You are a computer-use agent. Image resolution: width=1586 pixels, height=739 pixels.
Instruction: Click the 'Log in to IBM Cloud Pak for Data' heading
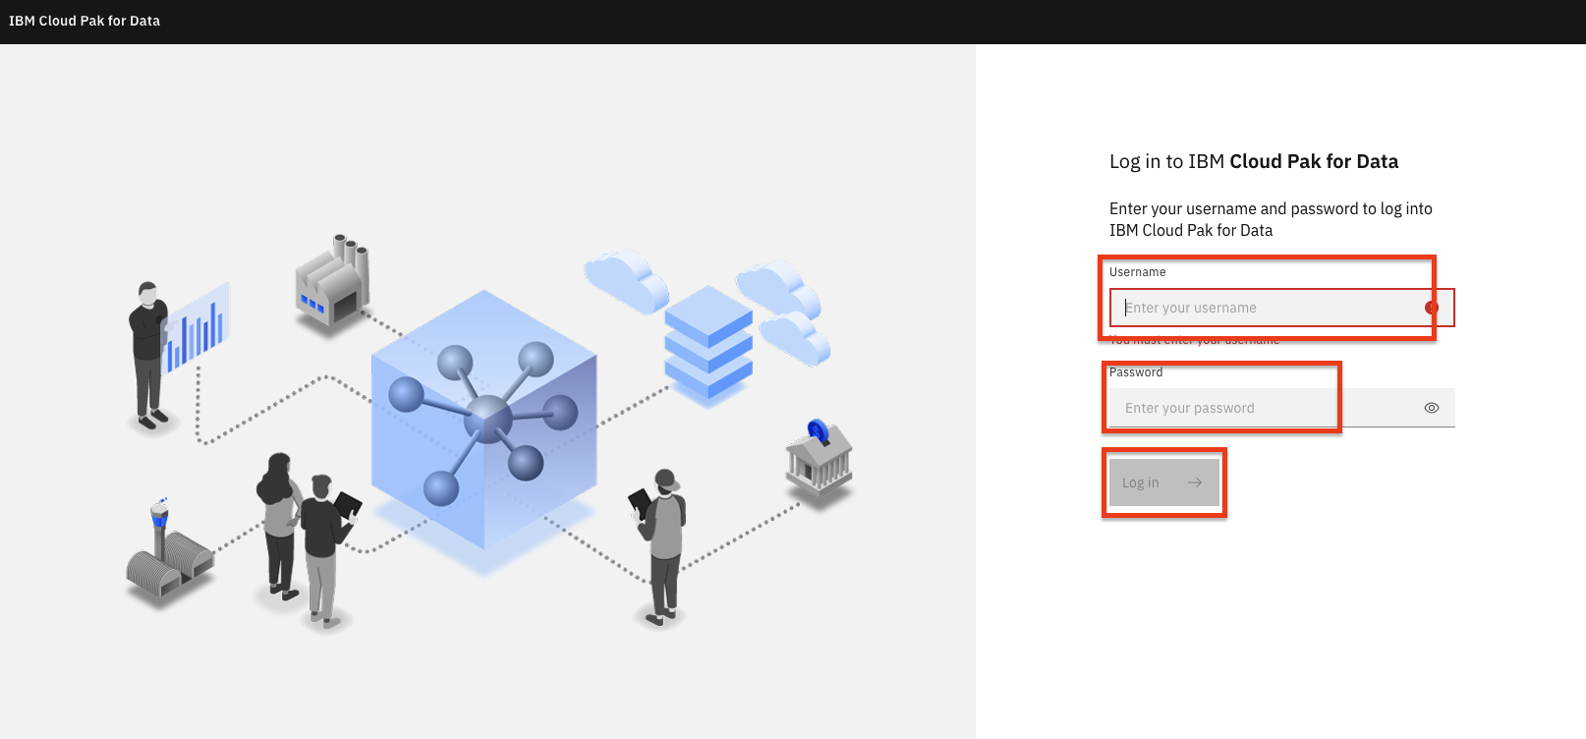click(x=1254, y=161)
